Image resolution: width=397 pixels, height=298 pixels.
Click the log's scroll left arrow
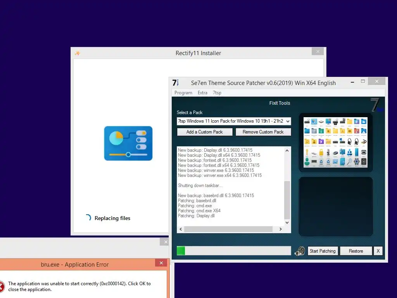click(x=181, y=229)
